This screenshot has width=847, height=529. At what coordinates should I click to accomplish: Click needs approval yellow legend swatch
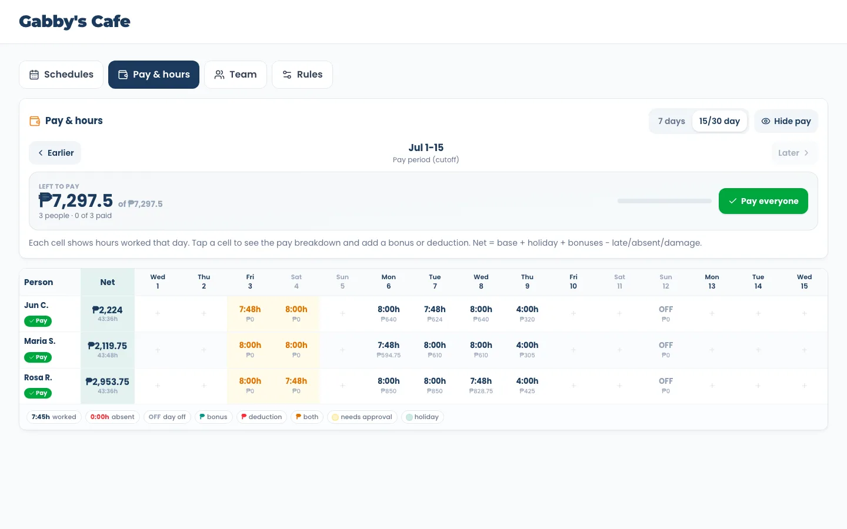[x=335, y=417]
